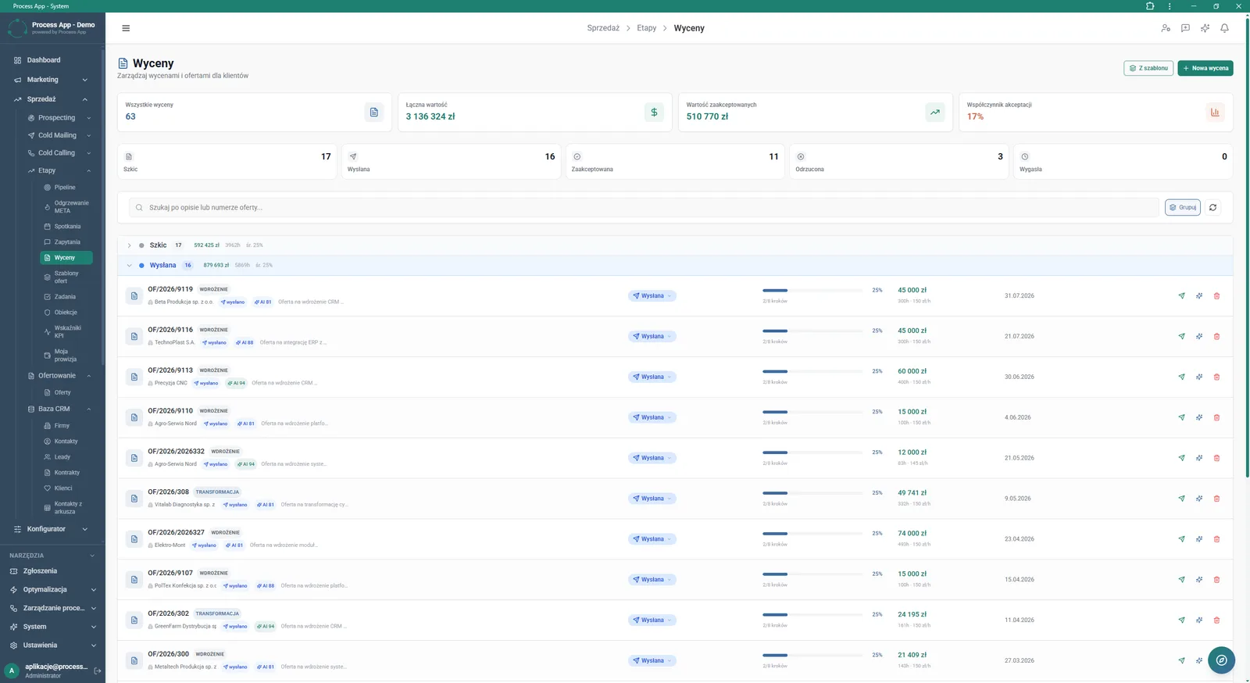Open status dropdown for offer OF/2026/308
Image resolution: width=1250 pixels, height=683 pixels.
pos(652,499)
